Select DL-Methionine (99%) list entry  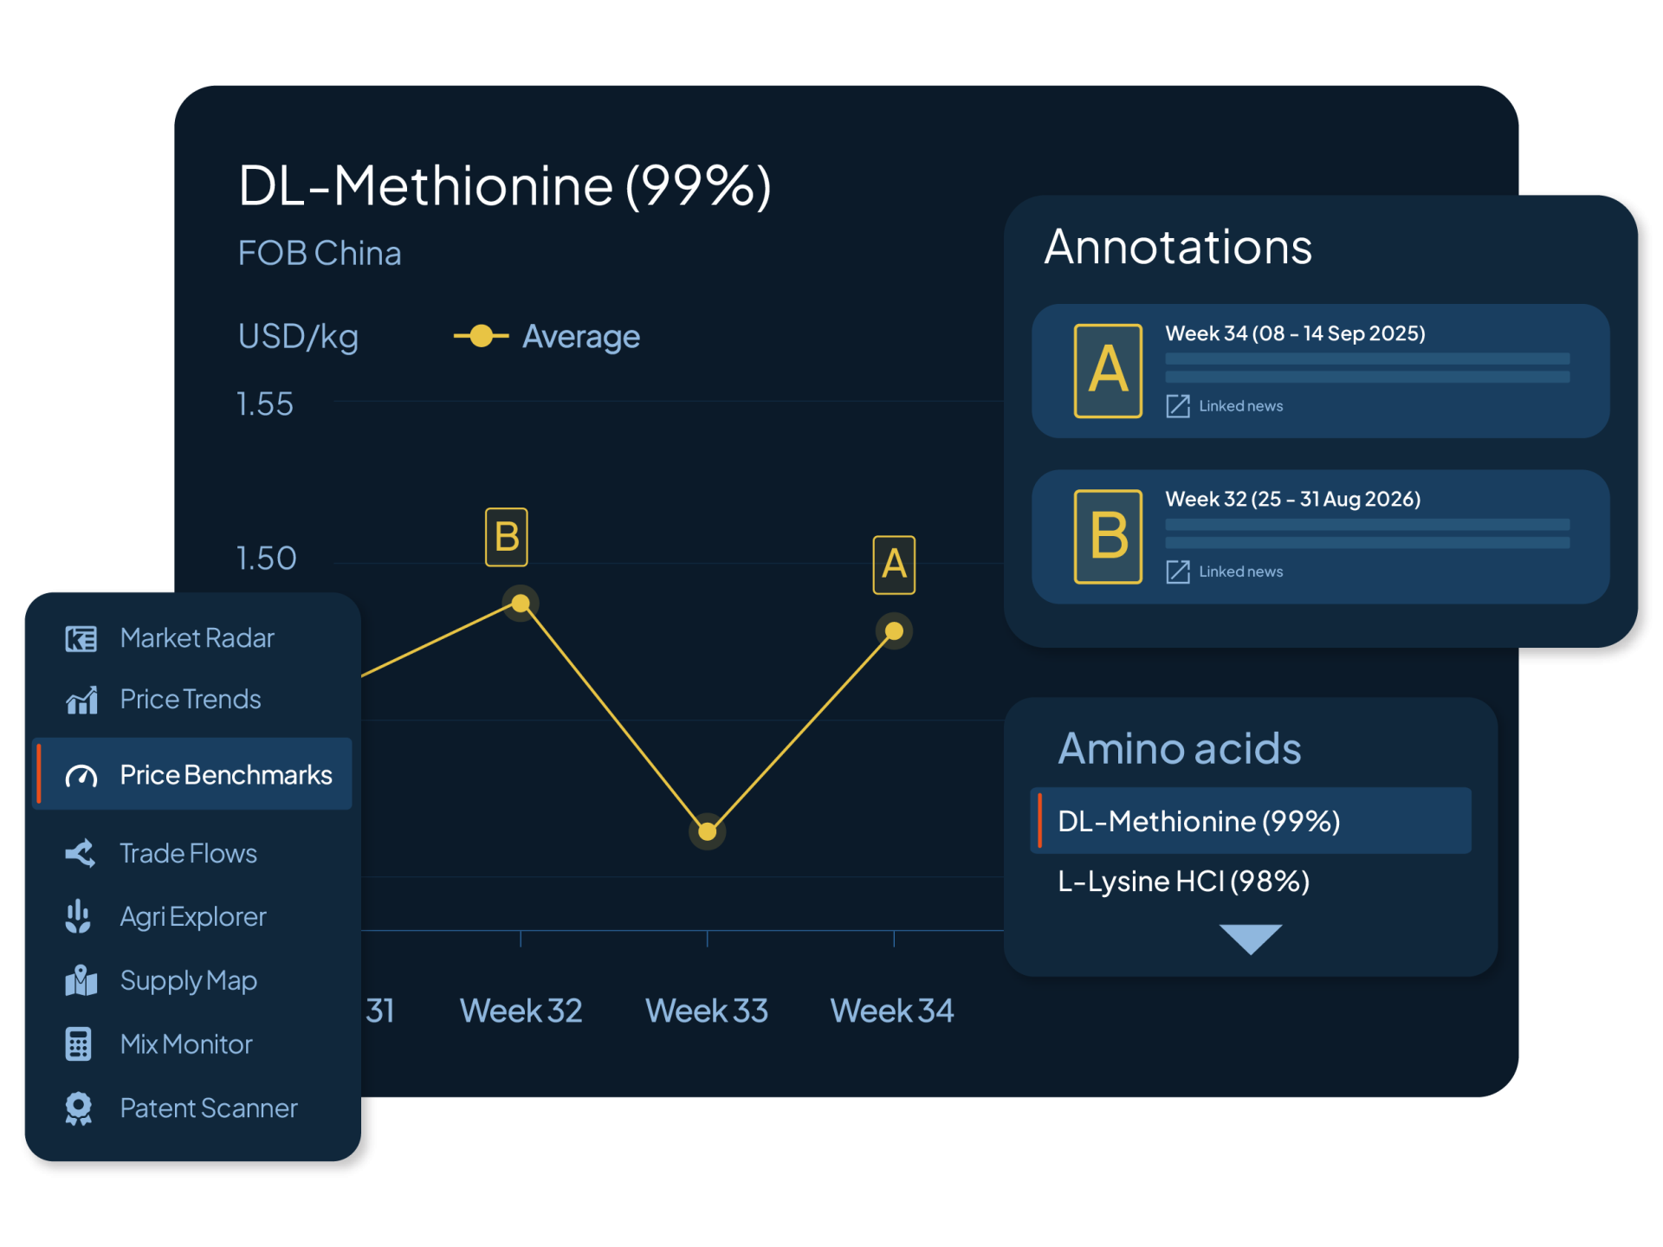(x=1199, y=821)
